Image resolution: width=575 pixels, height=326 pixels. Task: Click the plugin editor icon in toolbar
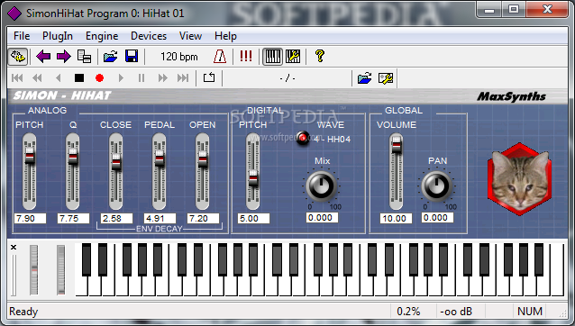[x=18, y=57]
